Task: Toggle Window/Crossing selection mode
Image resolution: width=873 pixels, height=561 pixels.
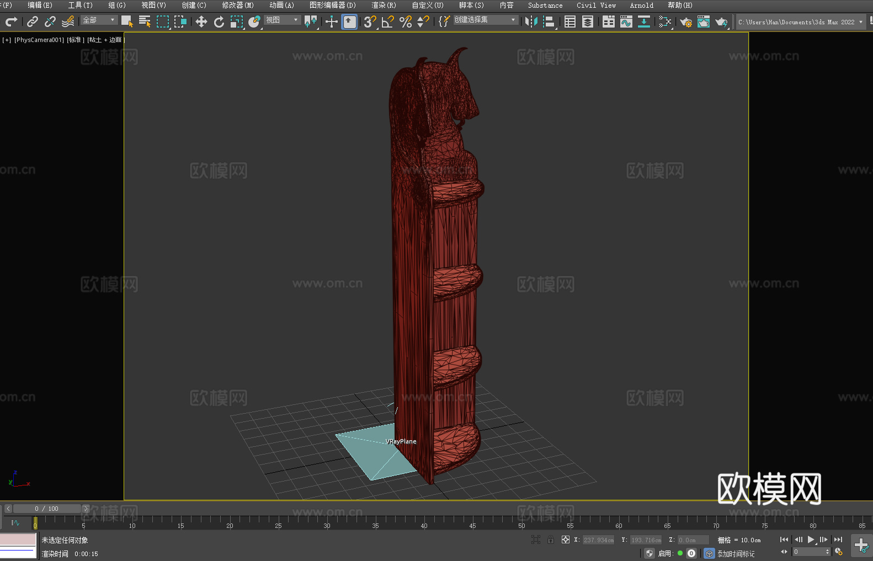Action: point(180,22)
